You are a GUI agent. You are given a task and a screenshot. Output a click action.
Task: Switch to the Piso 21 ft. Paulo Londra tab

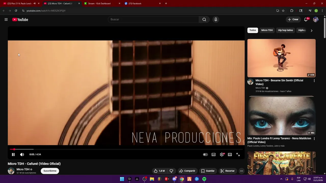(19, 4)
